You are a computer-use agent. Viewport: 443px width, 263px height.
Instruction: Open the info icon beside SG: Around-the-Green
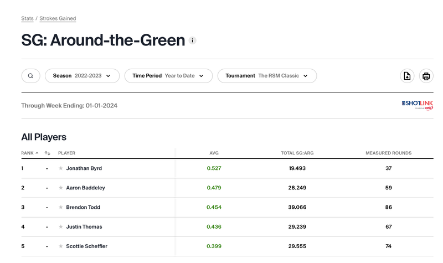(x=192, y=40)
